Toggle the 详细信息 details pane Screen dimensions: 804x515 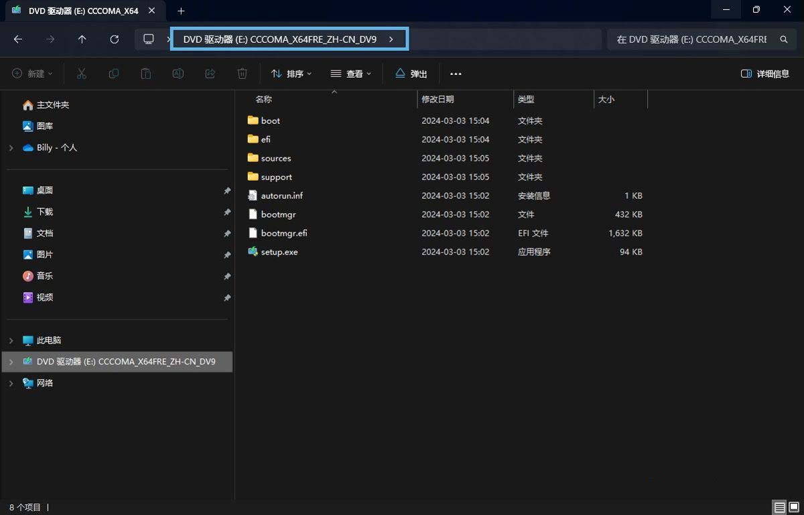tap(764, 74)
